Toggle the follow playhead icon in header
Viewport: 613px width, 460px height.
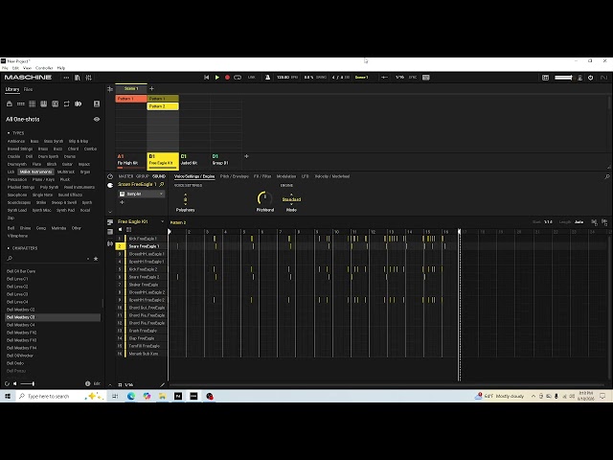[x=384, y=78]
